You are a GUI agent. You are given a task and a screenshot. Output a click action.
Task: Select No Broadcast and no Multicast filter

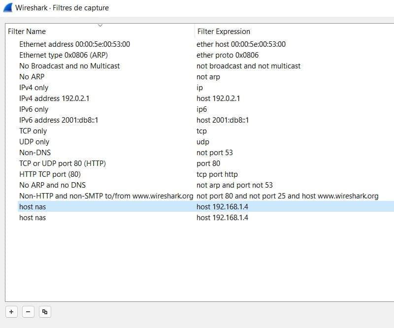69,66
